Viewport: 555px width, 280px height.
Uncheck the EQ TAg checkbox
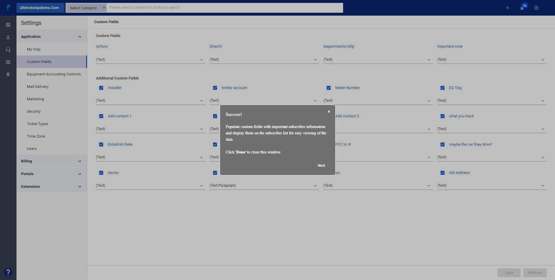pos(443,88)
